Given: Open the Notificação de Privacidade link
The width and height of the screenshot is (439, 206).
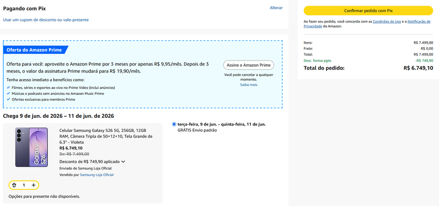Looking at the screenshot, I should pos(367,24).
